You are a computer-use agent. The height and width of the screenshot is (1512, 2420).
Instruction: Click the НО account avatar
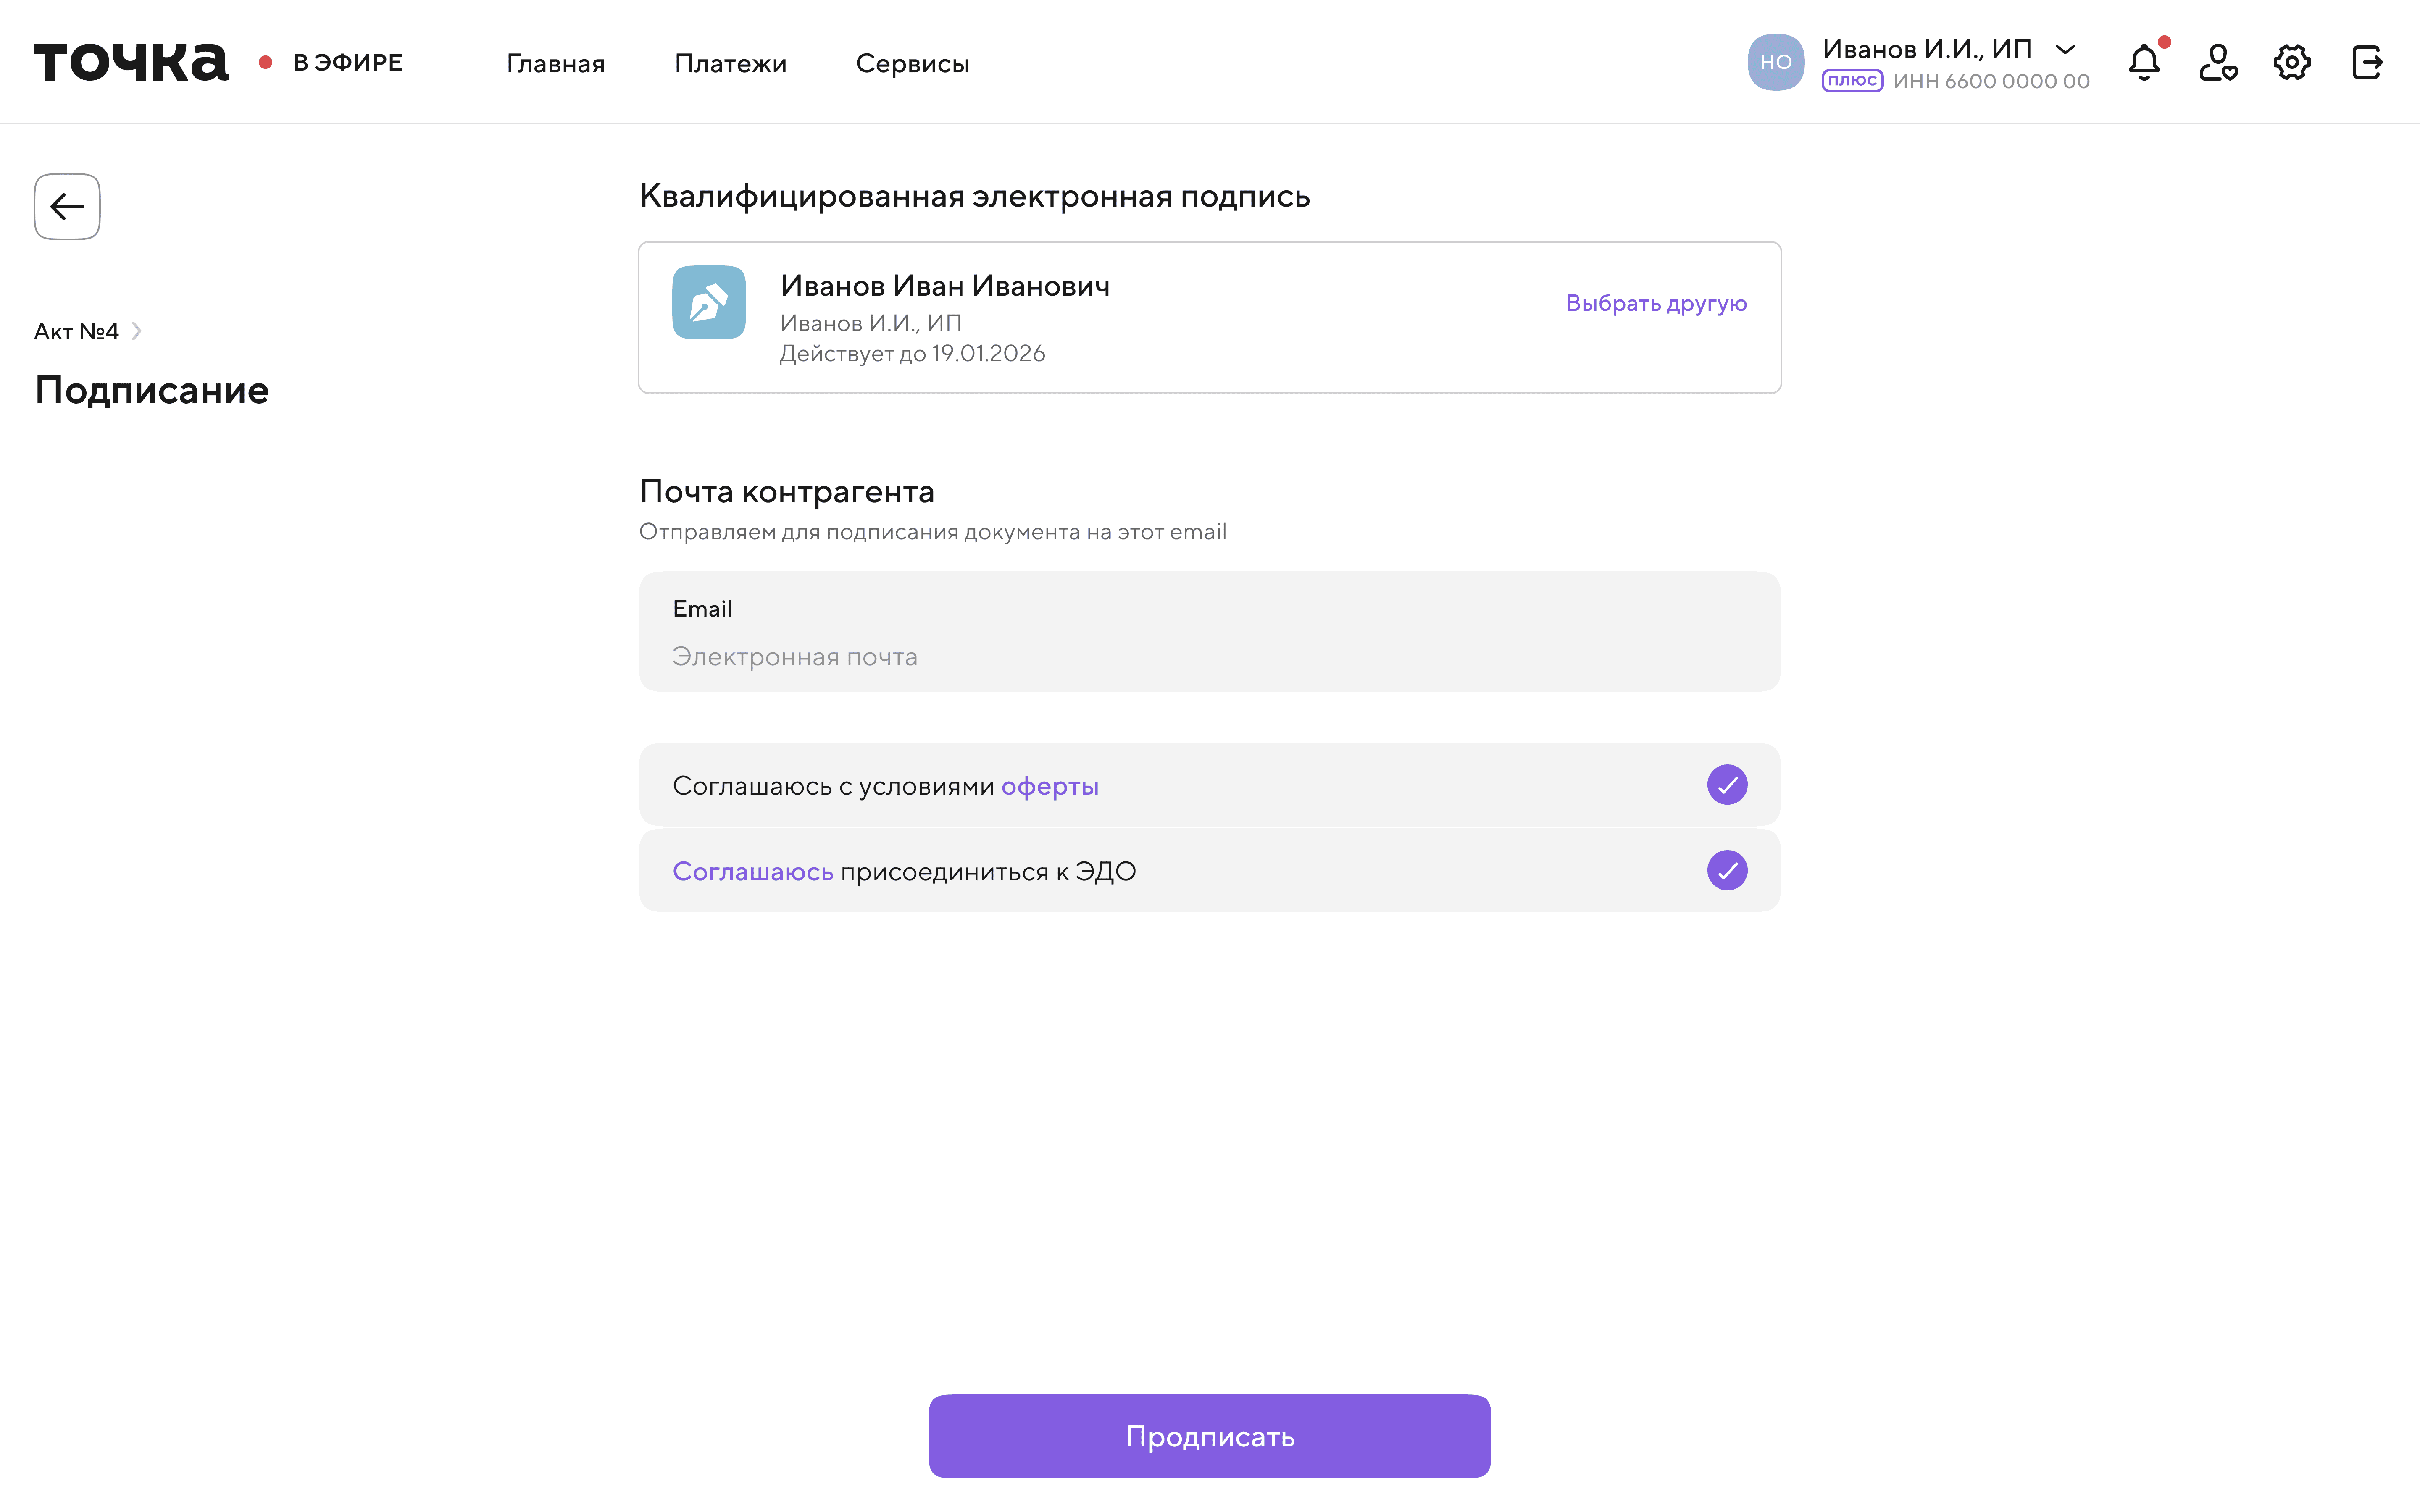coord(1775,62)
